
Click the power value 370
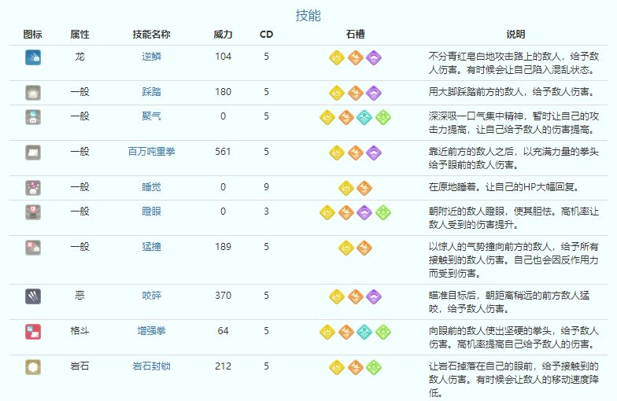click(224, 296)
